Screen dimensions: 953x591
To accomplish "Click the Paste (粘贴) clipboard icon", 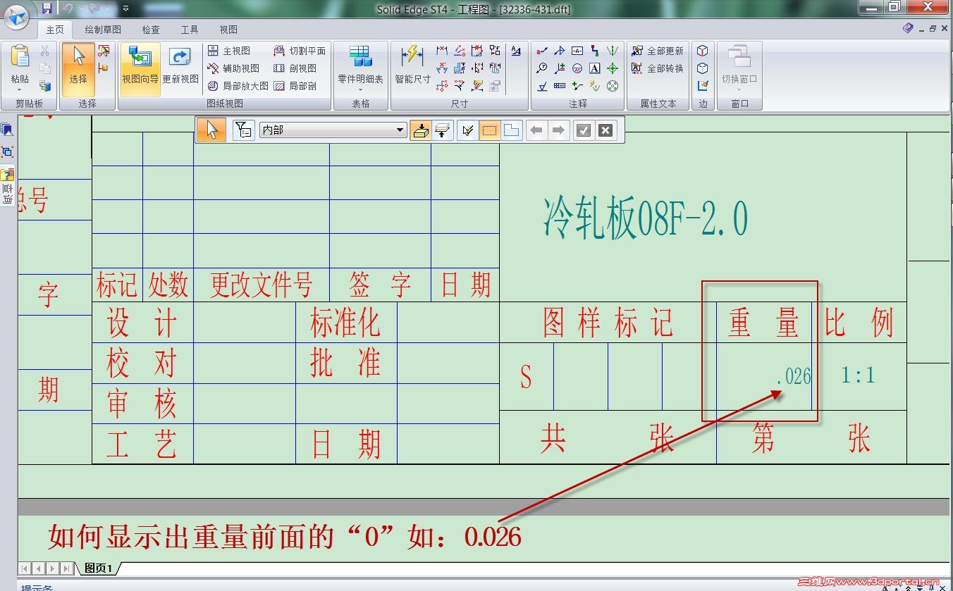I will [x=20, y=58].
